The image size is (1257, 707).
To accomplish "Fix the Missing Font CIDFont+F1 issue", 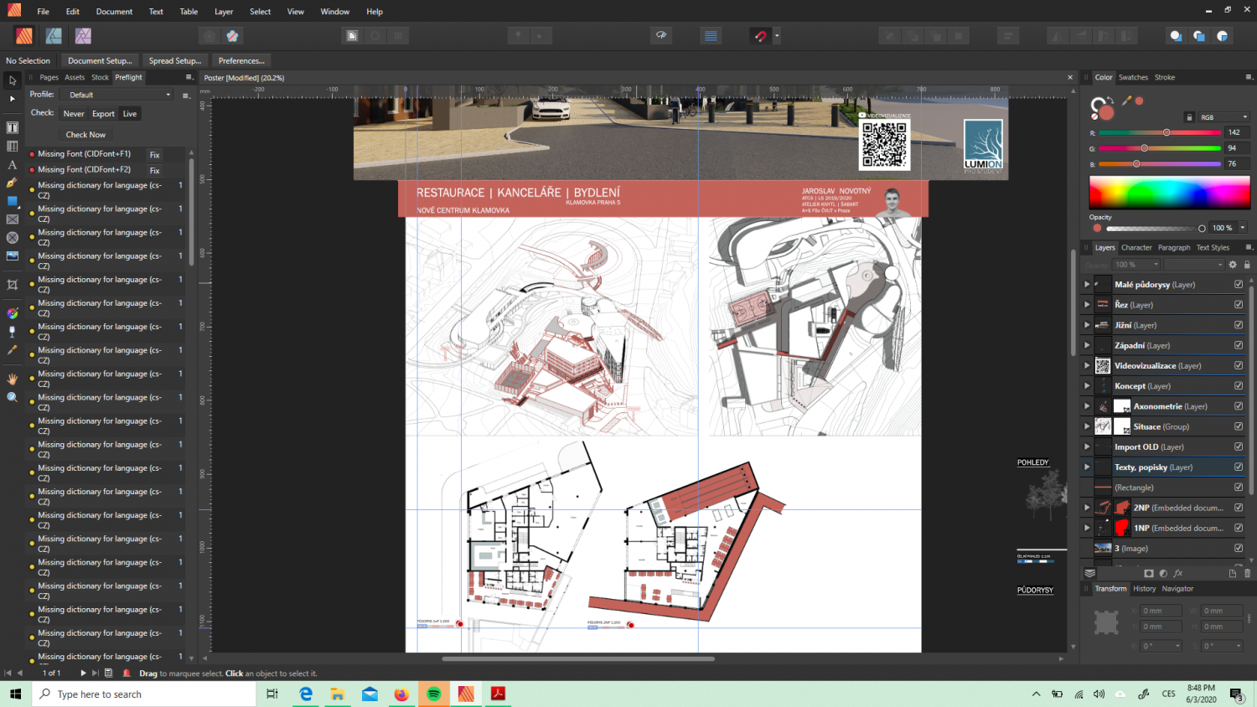I will pyautogui.click(x=154, y=155).
